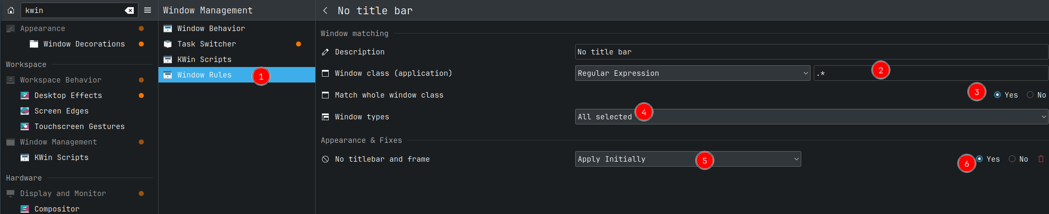The height and width of the screenshot is (214, 1049).
Task: Click the No titlebar and frame icon
Action: [x=325, y=159]
